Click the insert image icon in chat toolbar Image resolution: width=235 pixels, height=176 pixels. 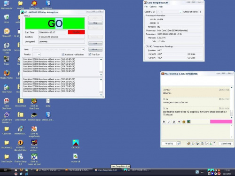[189, 122]
